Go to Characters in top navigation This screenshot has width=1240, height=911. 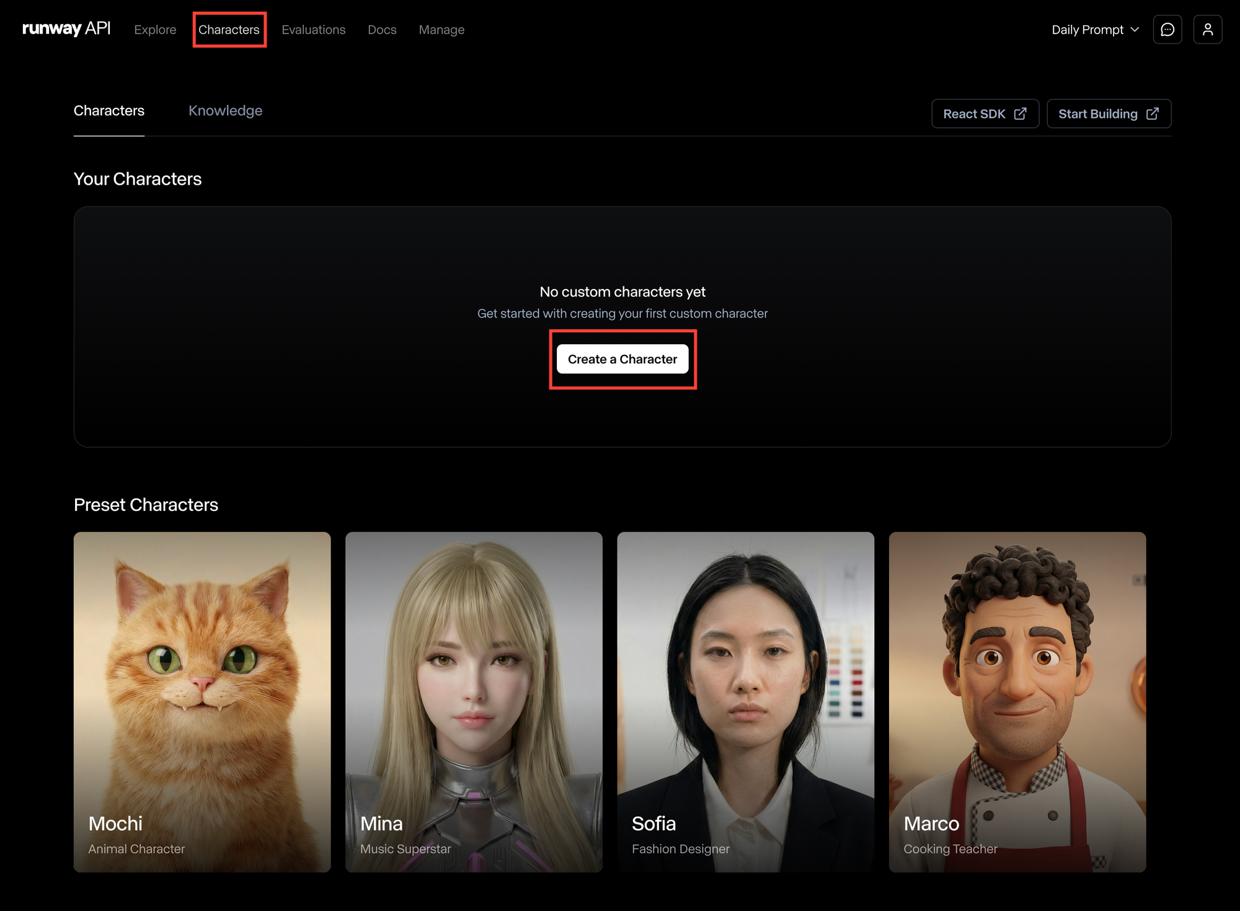(x=229, y=30)
